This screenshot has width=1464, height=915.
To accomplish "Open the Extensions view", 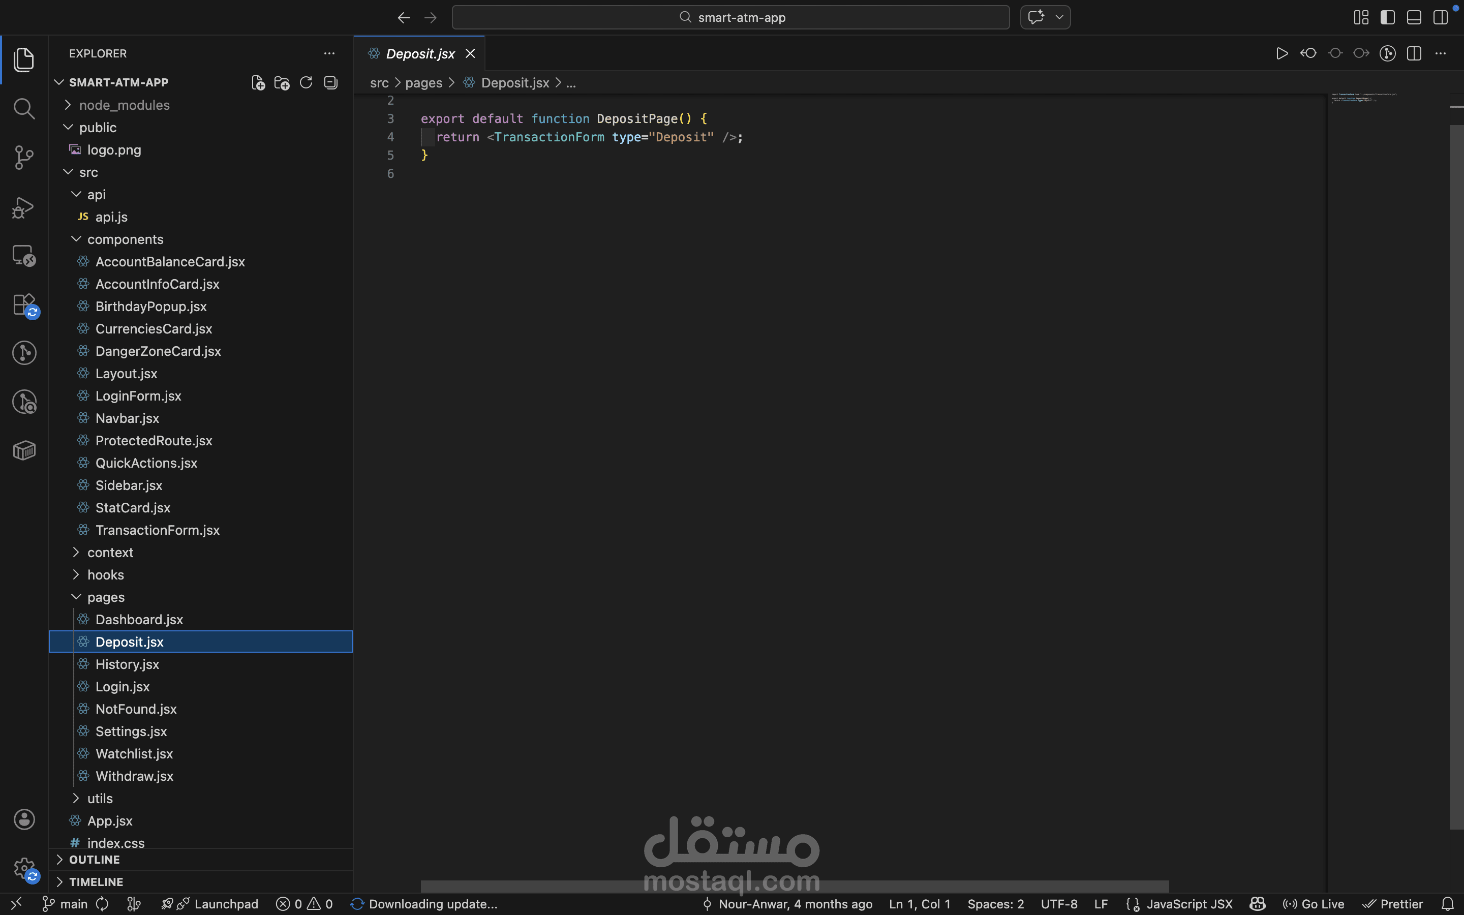I will (x=23, y=304).
